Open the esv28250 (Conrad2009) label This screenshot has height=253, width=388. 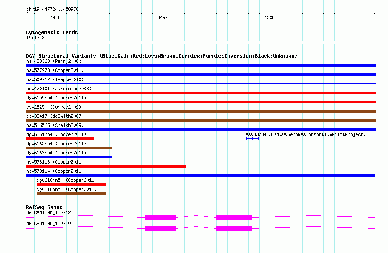[x=54, y=107]
